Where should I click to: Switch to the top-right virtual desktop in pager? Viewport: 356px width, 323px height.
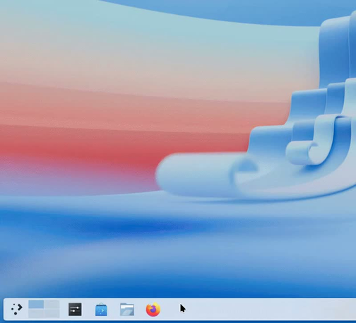(x=52, y=304)
